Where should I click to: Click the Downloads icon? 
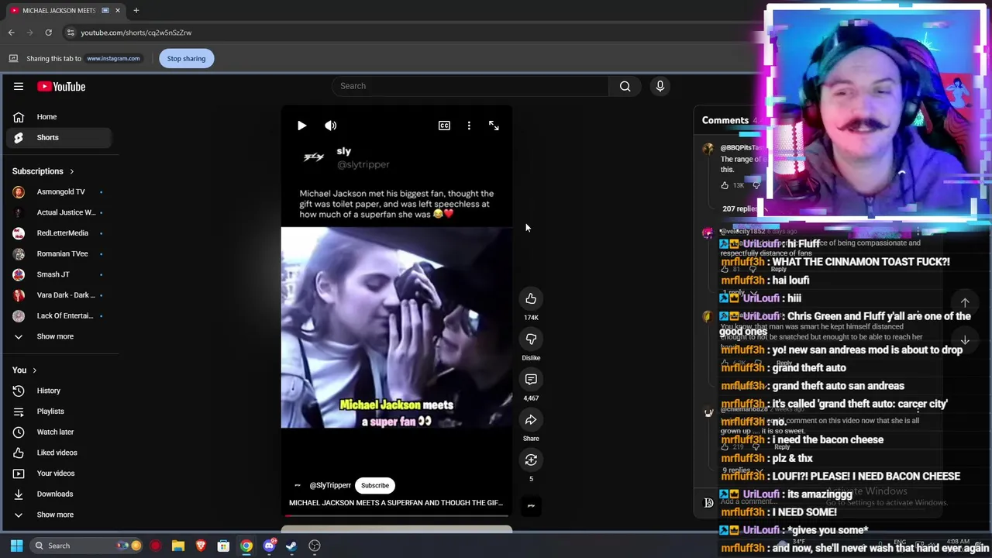[x=19, y=494]
